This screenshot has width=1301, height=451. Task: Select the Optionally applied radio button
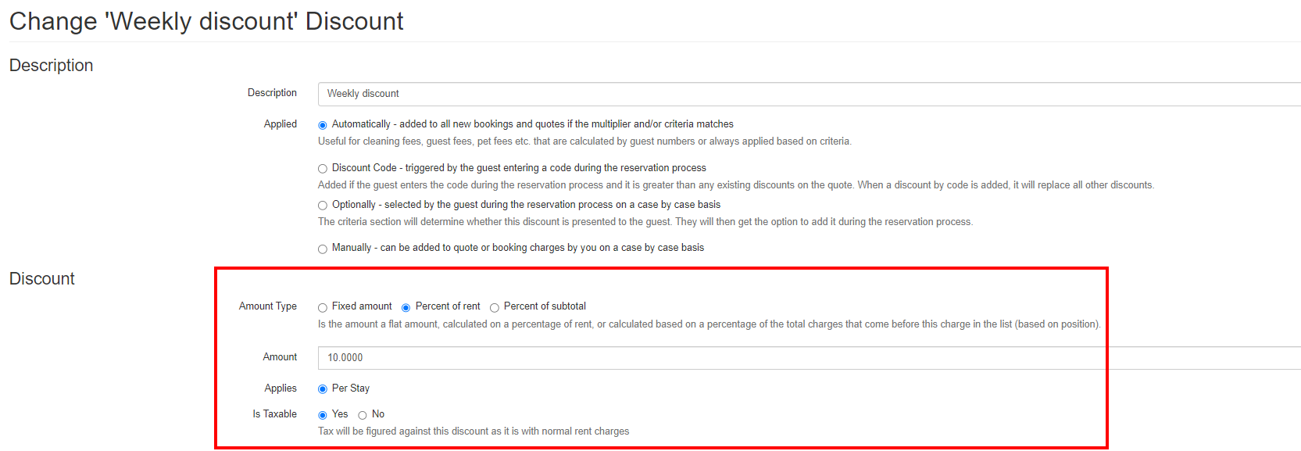323,206
